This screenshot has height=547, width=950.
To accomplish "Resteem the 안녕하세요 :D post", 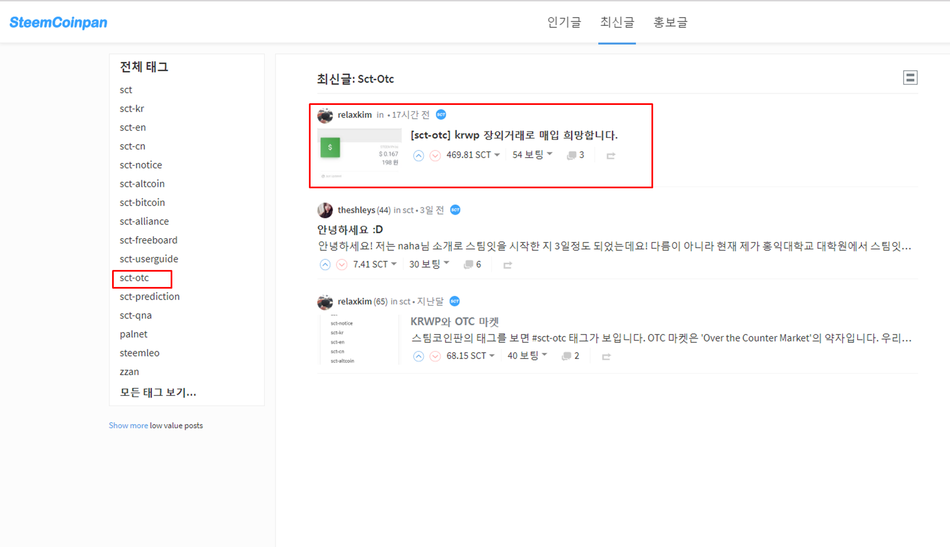I will click(x=507, y=265).
